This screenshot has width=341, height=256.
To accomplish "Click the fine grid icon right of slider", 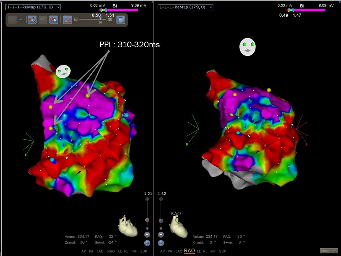I will pos(110,19).
